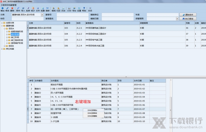Expand the 其它档案 tree node
The height and width of the screenshot is (132, 206).
(x=2, y=49)
